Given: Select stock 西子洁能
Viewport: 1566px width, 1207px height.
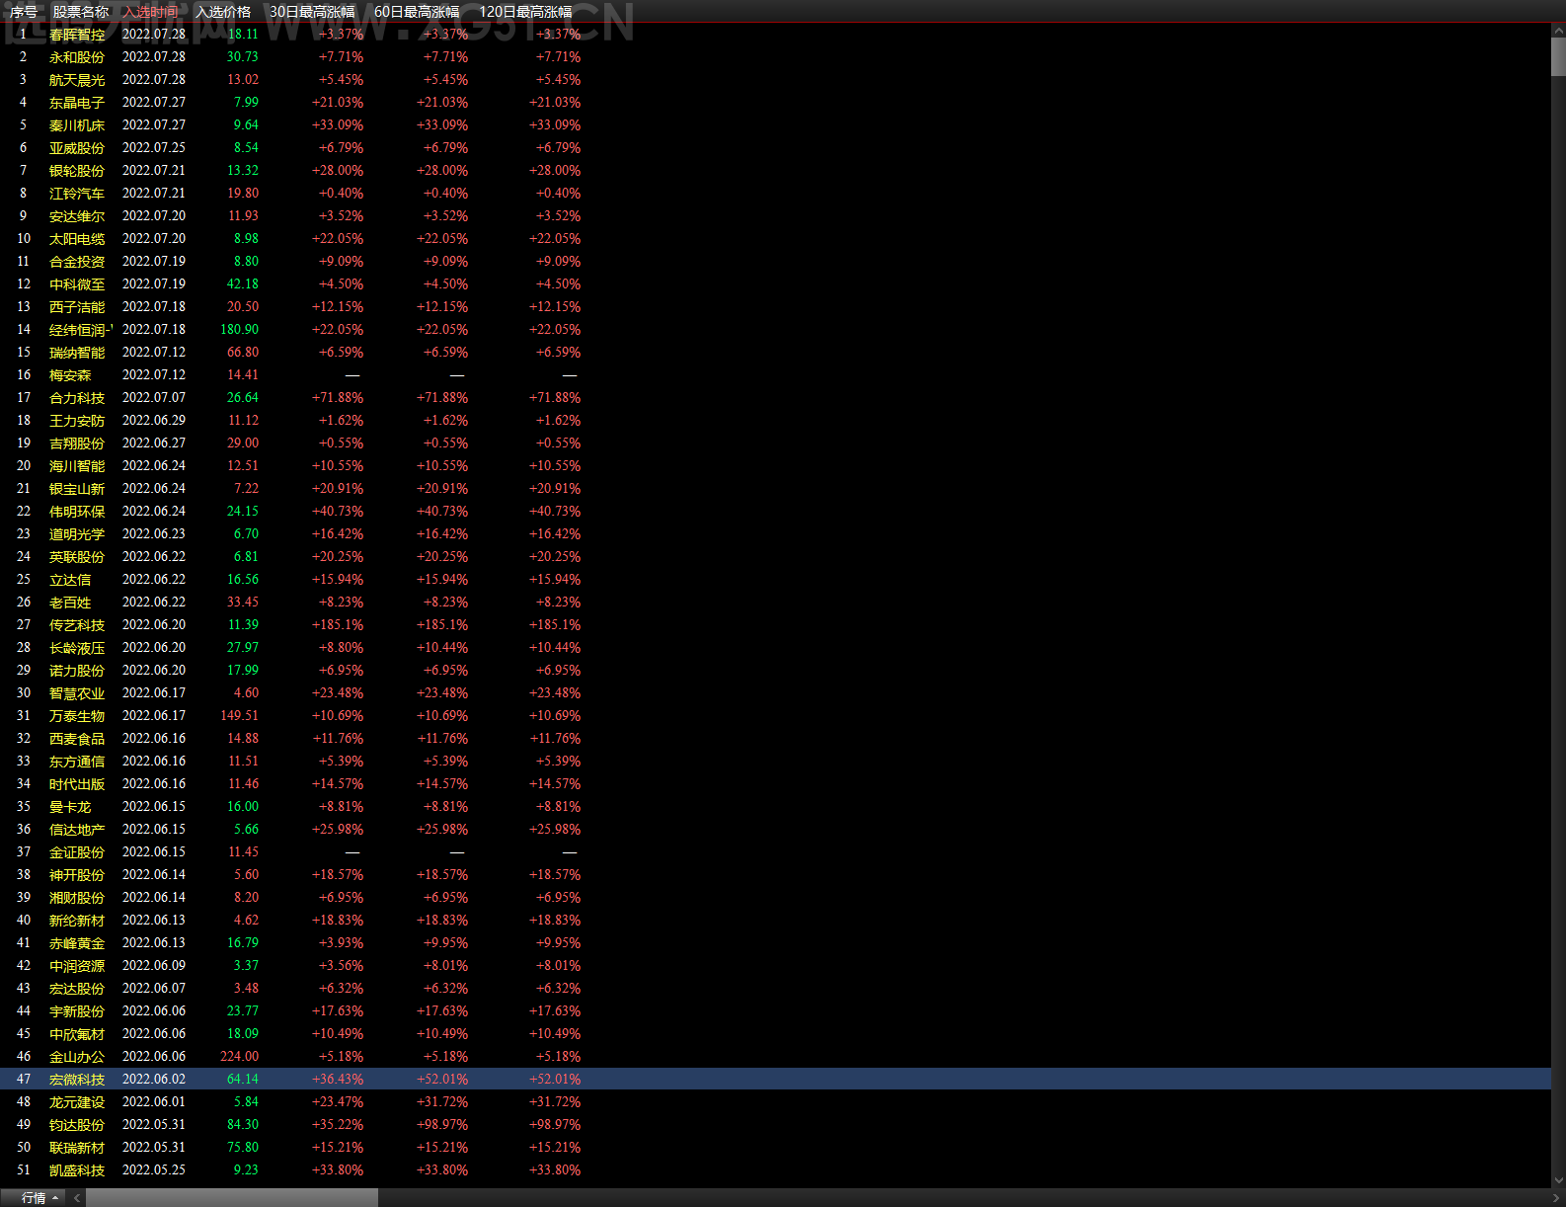Looking at the screenshot, I should click(77, 307).
